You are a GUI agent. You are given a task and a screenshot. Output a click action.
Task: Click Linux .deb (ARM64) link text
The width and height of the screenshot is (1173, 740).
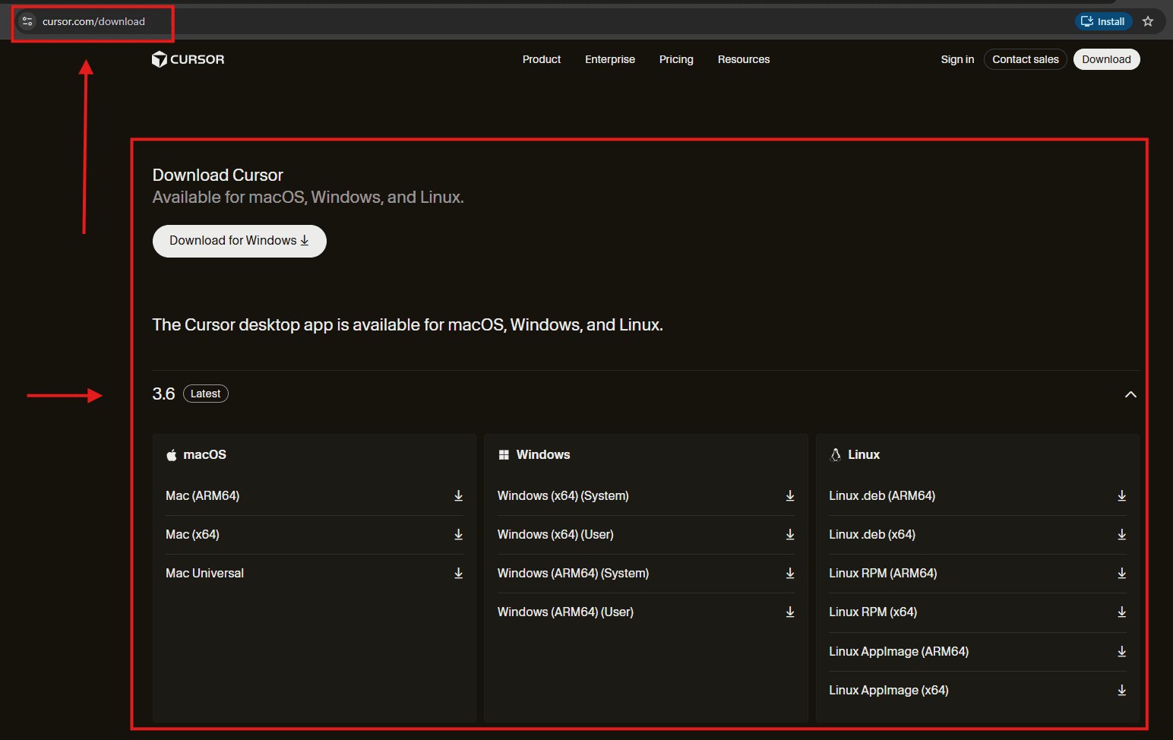pos(882,495)
